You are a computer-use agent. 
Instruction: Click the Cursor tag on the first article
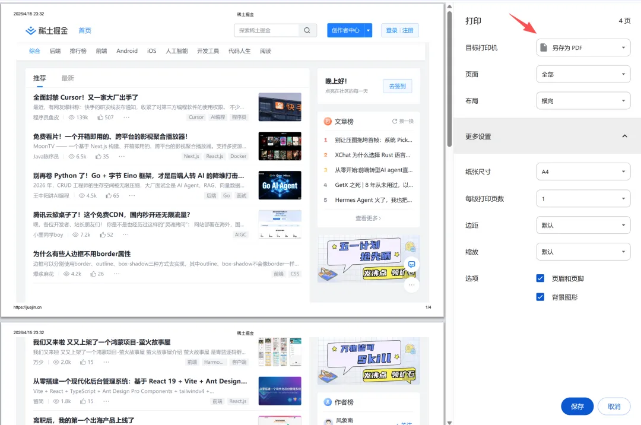196,118
